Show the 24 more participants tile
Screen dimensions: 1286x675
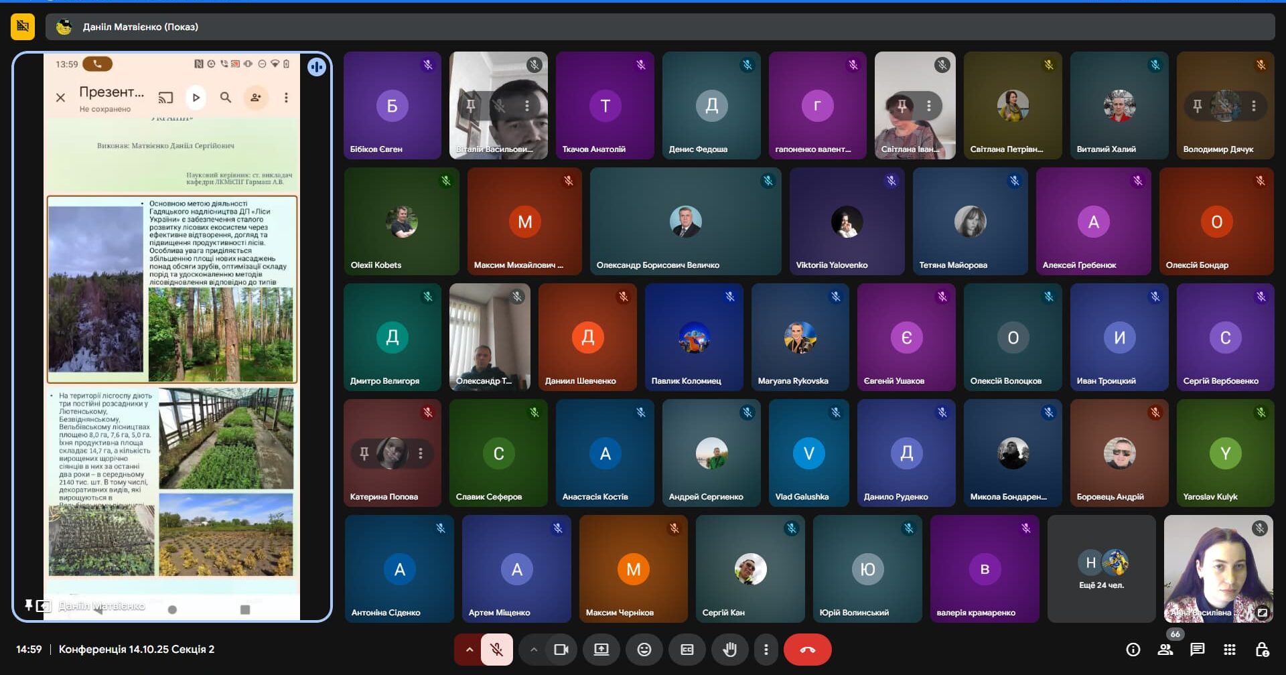[1101, 569]
